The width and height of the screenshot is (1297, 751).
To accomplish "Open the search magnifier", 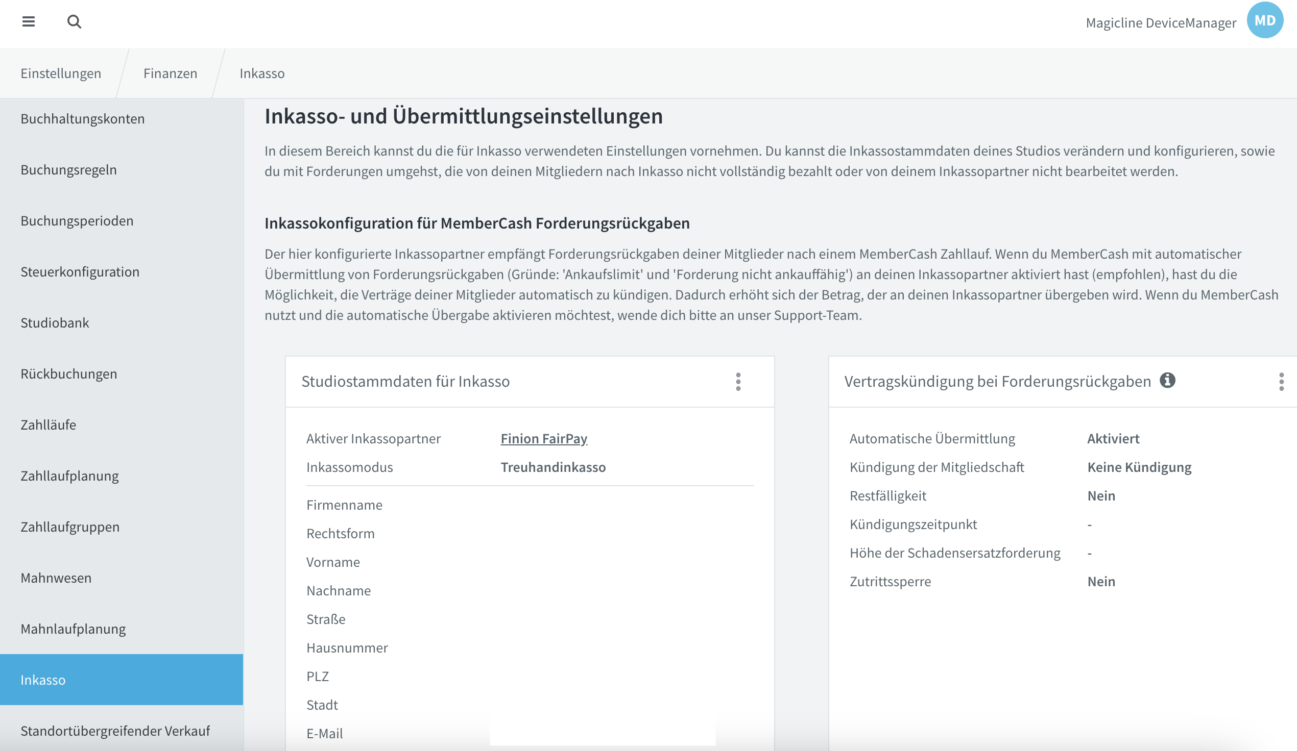I will coord(74,21).
